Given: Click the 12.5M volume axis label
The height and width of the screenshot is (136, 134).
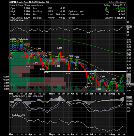Looking at the screenshot, I should 6,77.
